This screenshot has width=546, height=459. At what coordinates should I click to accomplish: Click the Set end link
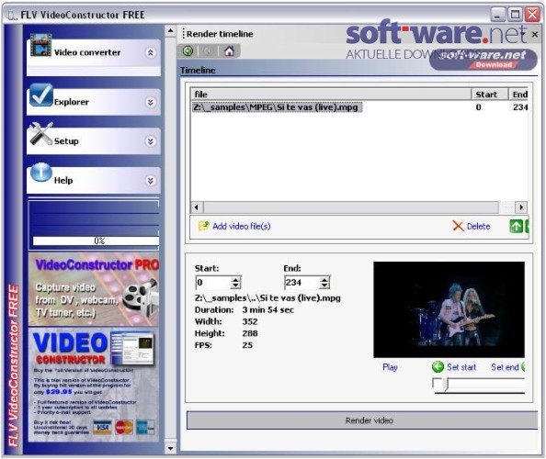(505, 367)
